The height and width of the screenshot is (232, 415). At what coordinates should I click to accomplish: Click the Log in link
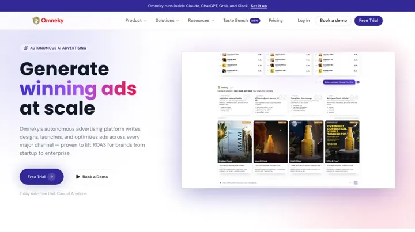click(x=304, y=20)
